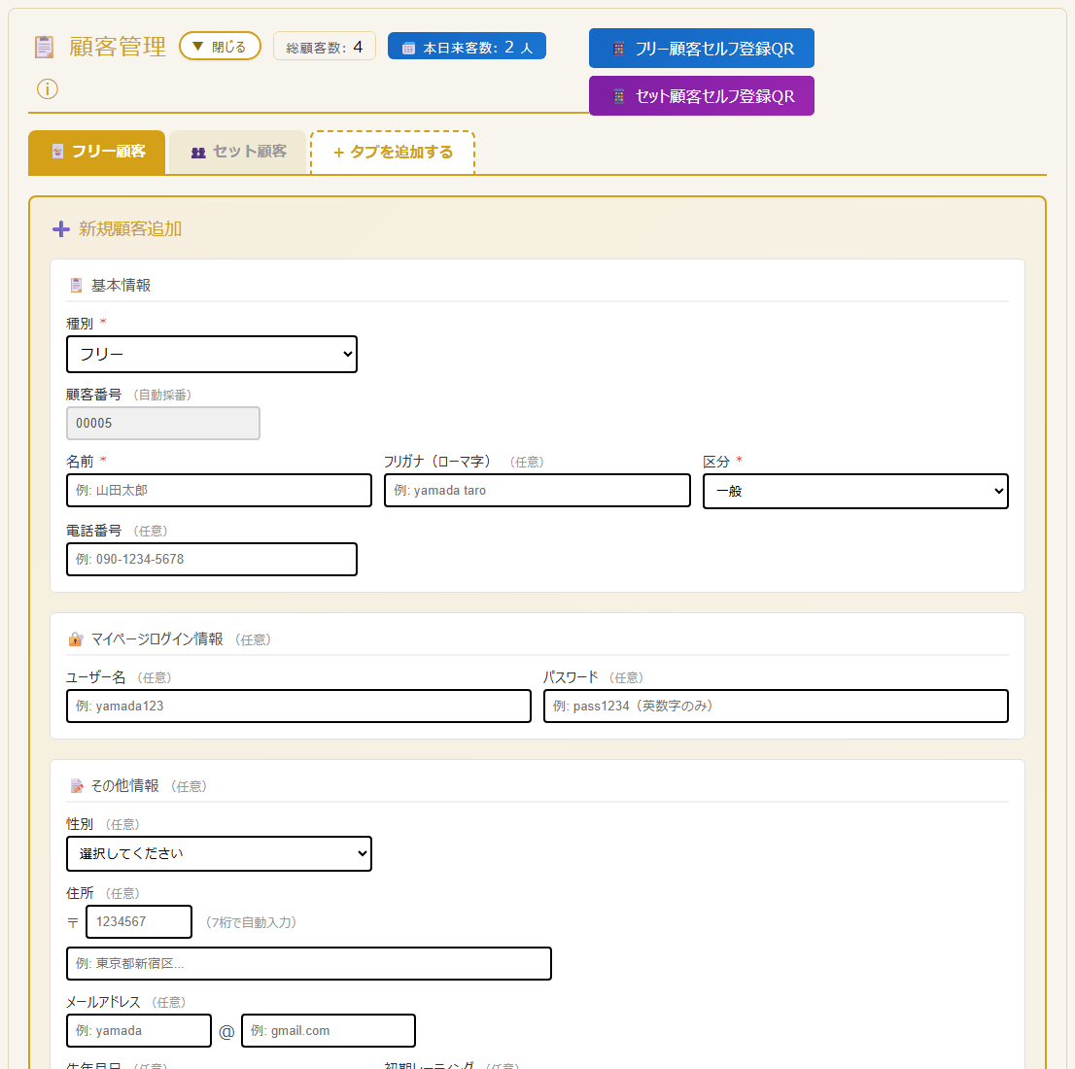Click the メールアドレス field label
This screenshot has width=1075, height=1069.
click(104, 1002)
